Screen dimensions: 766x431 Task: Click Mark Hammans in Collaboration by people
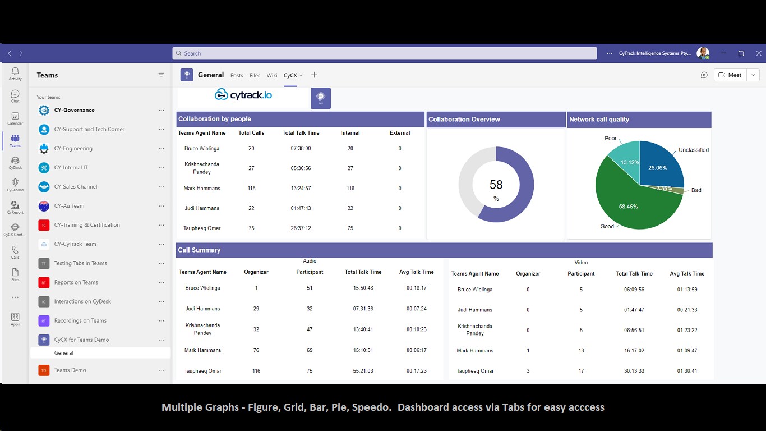[x=202, y=189]
